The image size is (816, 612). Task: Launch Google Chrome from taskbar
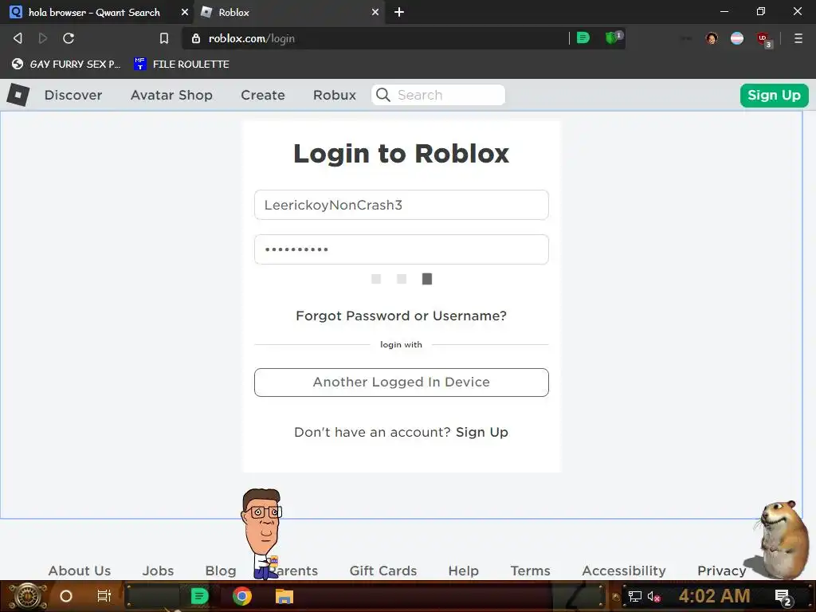[x=242, y=596]
